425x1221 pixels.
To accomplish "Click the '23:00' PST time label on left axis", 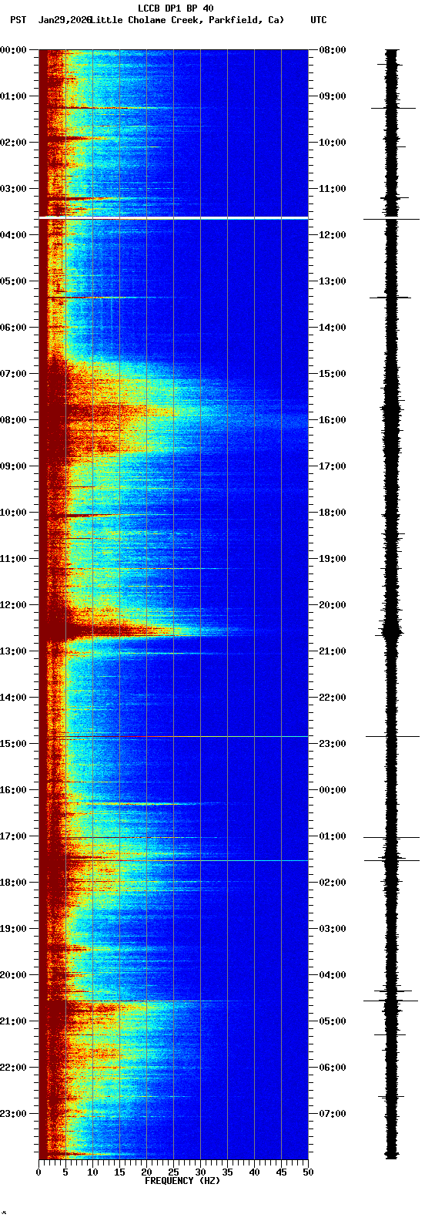I will point(13,1114).
